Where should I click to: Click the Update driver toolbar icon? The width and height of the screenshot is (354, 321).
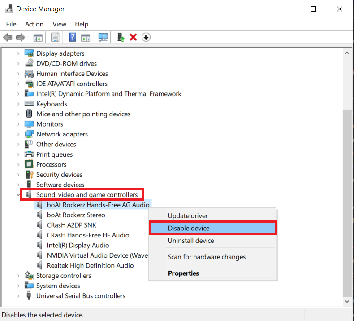coord(121,37)
